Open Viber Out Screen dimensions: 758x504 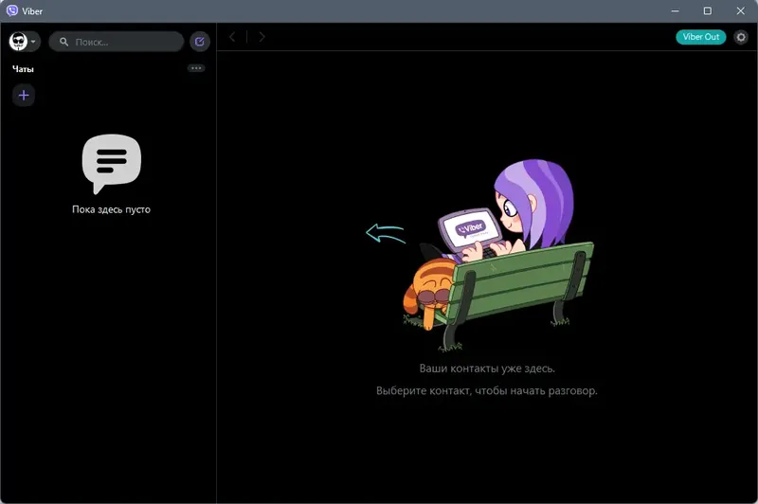point(700,37)
